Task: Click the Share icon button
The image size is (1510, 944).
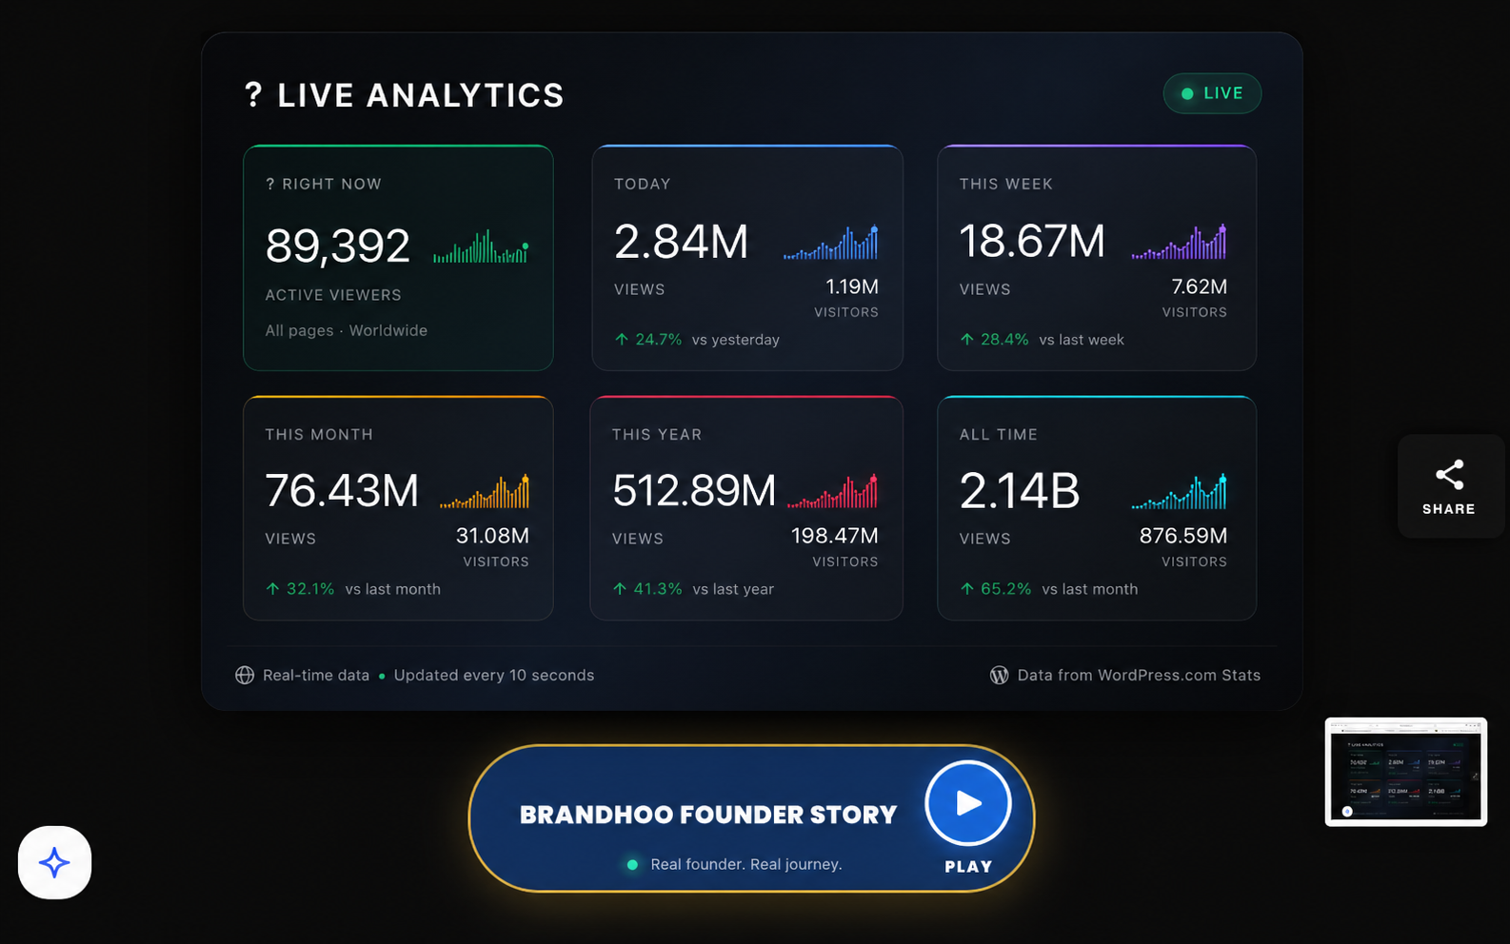Action: pos(1449,486)
